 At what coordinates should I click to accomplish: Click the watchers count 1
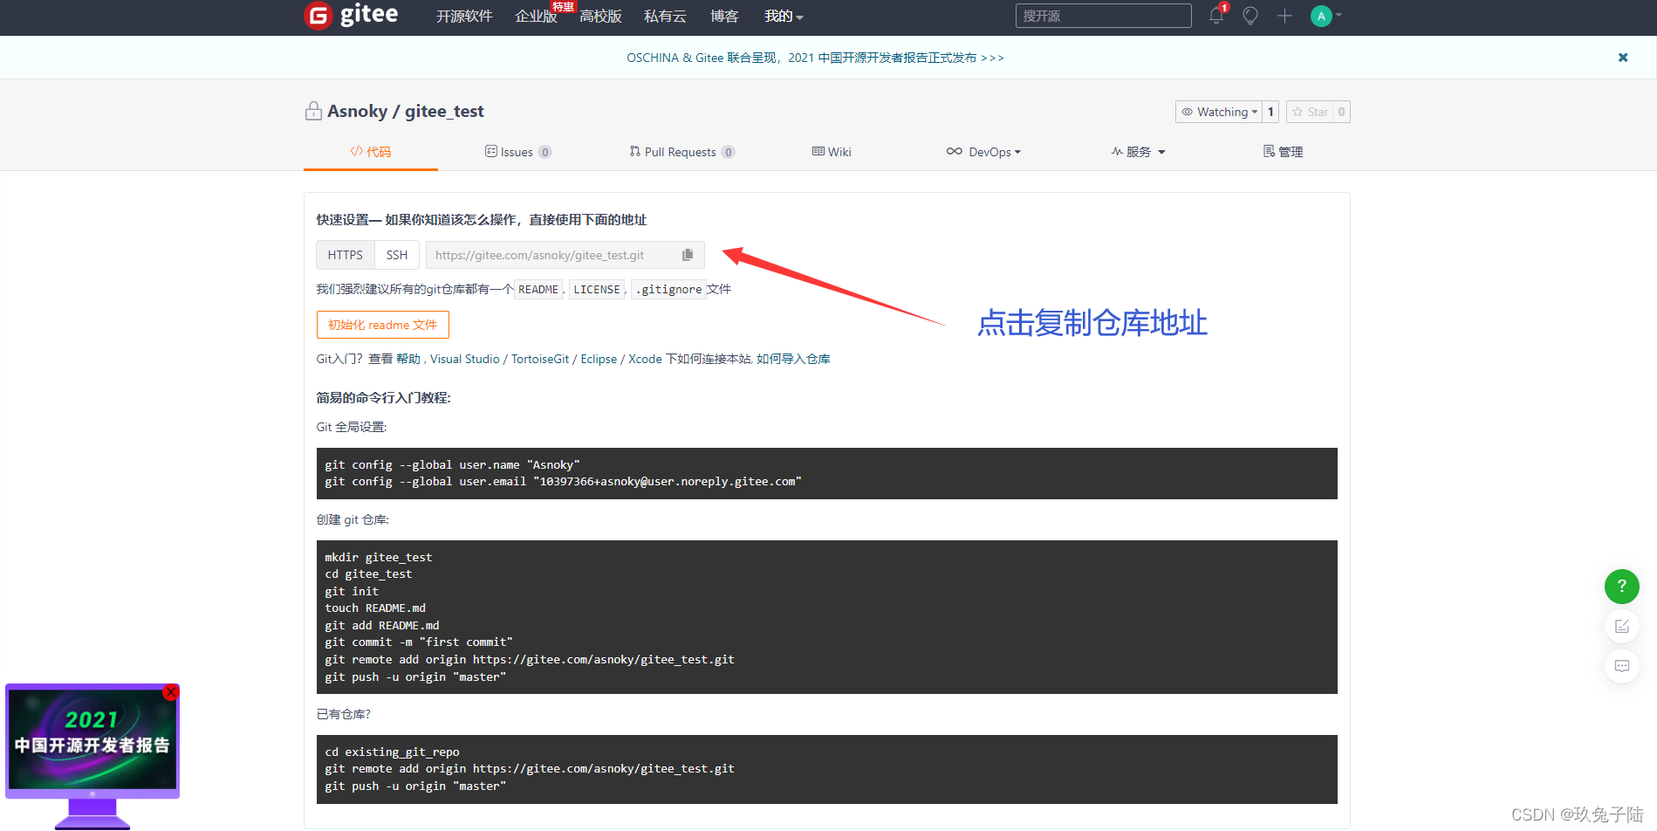[x=1270, y=112]
